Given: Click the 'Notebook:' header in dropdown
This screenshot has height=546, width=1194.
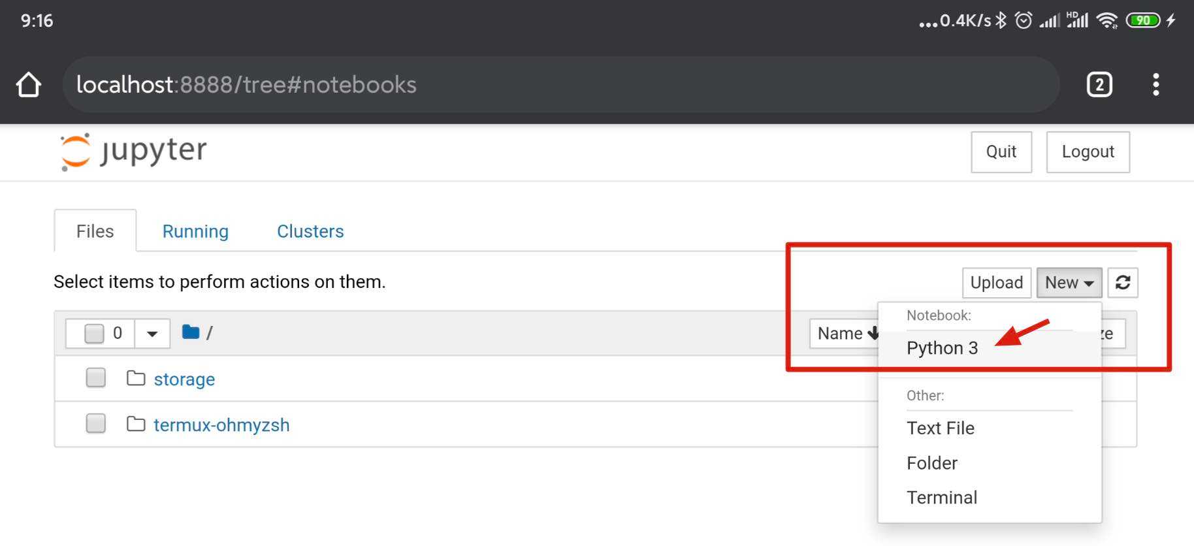Looking at the screenshot, I should [x=939, y=315].
